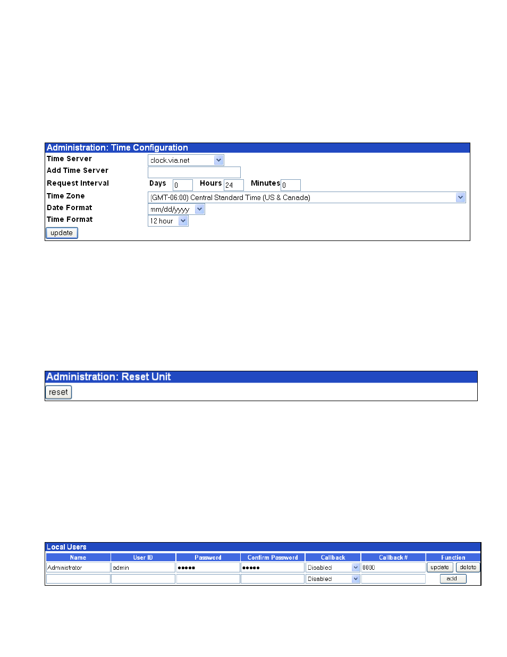Viewport: 507px width, 657px height.
Task: Click empty Confirm Password field in new row
Action: point(273,579)
